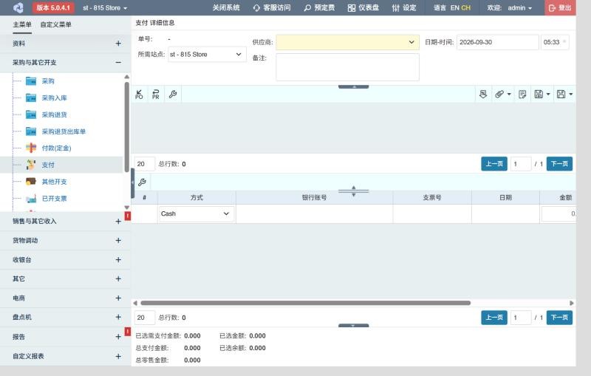
Task: Open 采购退货 folder item
Action: (54, 114)
